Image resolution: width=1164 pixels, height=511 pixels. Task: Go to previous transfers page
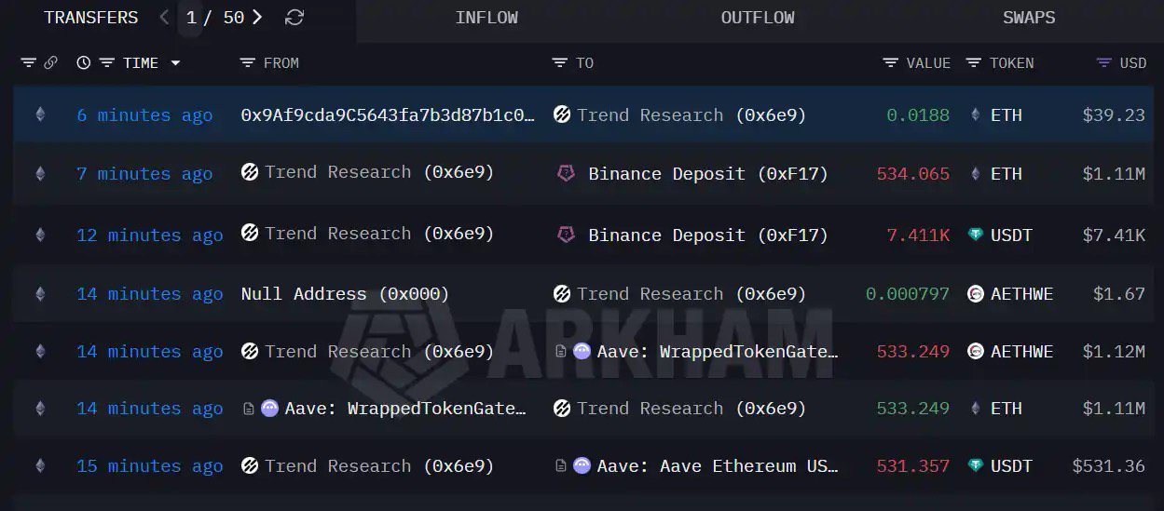click(165, 18)
